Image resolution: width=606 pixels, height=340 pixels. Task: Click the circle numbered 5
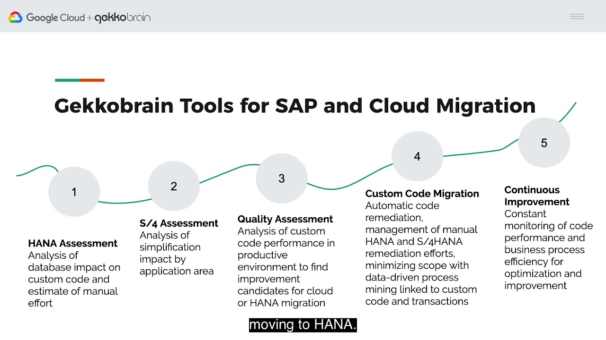pos(544,143)
